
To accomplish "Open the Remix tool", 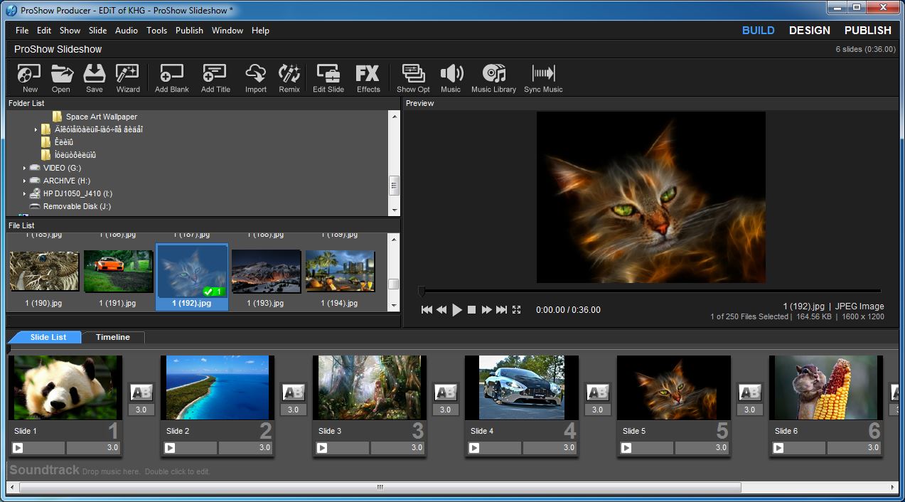I will point(289,77).
